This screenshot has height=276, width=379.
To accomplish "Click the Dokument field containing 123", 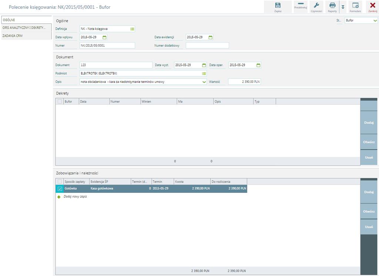I will tap(116, 65).
